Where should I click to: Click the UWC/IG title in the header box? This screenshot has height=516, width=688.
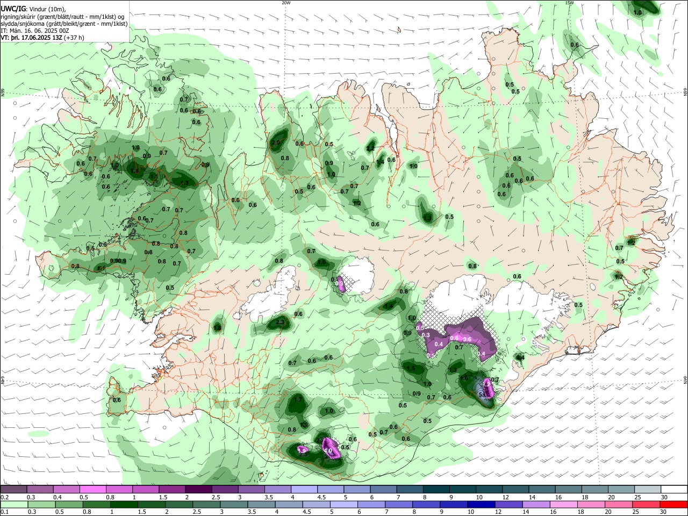[x=12, y=9]
